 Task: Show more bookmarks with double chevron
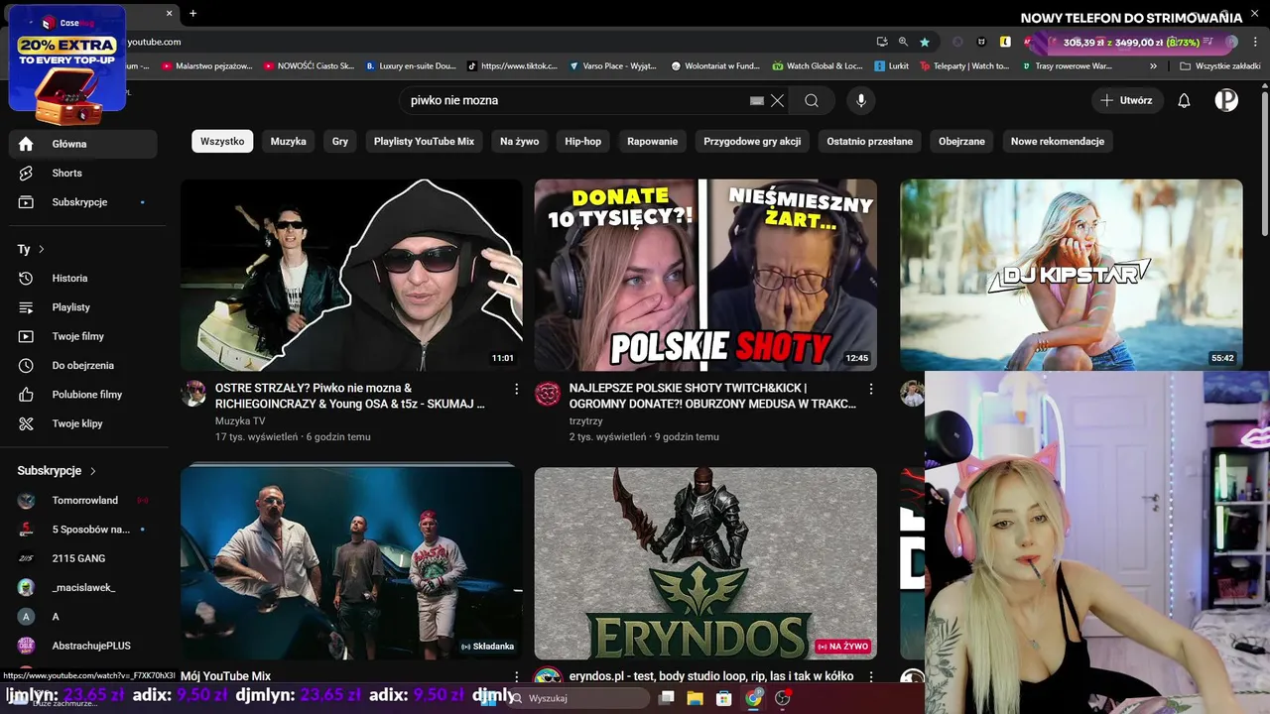click(x=1153, y=66)
